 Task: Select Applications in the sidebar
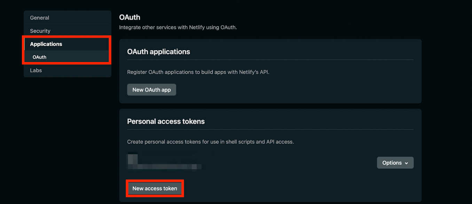(x=46, y=44)
